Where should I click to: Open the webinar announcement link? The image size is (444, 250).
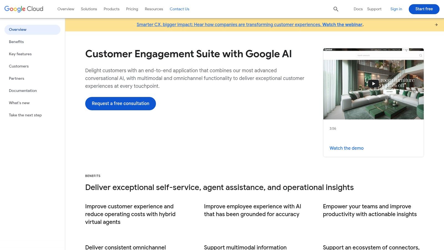pyautogui.click(x=249, y=24)
